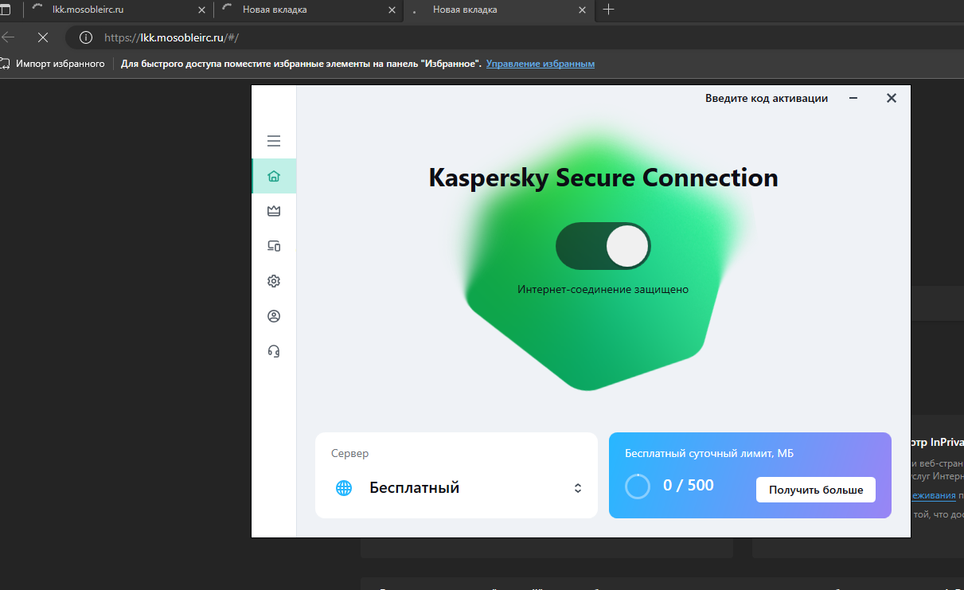This screenshot has width=964, height=590.
Task: Click the site information icon in address bar
Action: (x=86, y=37)
